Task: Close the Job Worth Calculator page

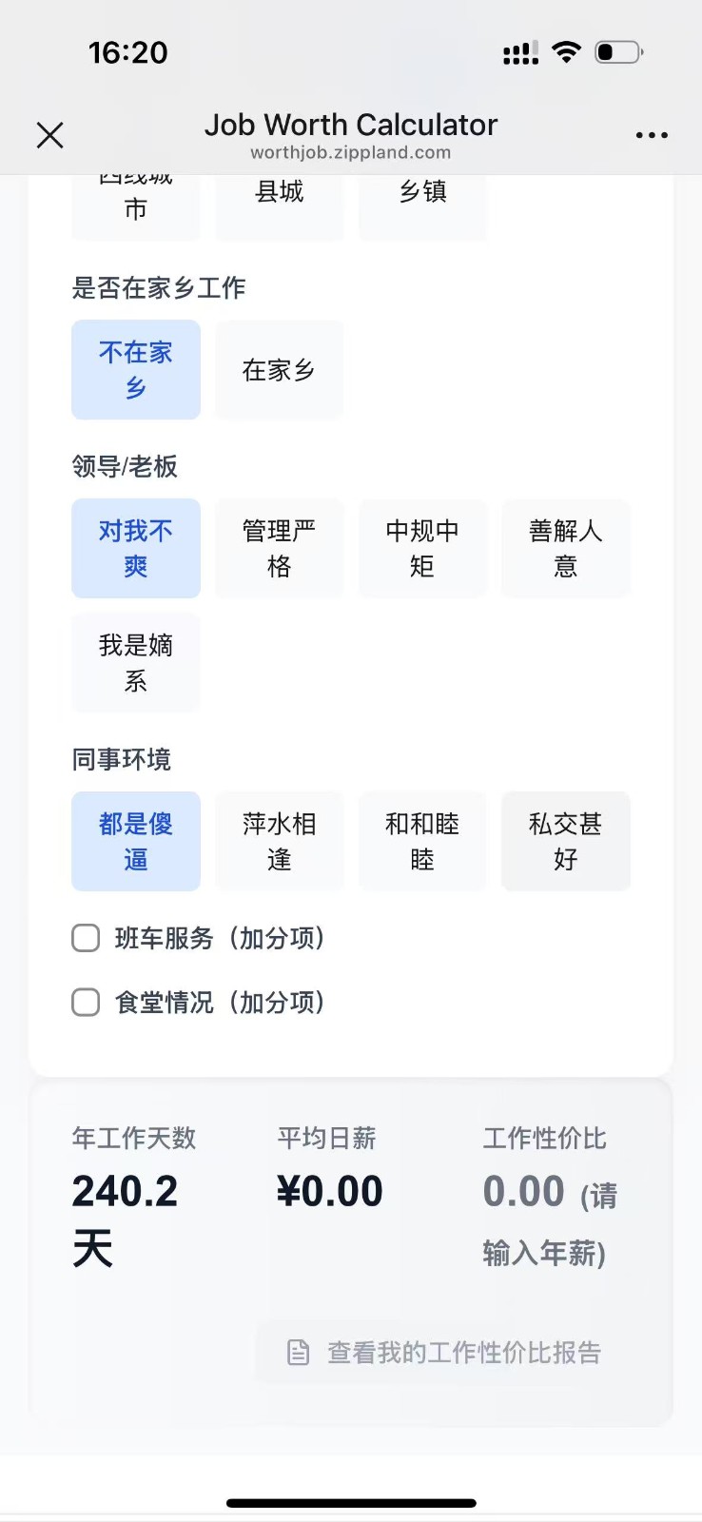Action: click(x=49, y=135)
